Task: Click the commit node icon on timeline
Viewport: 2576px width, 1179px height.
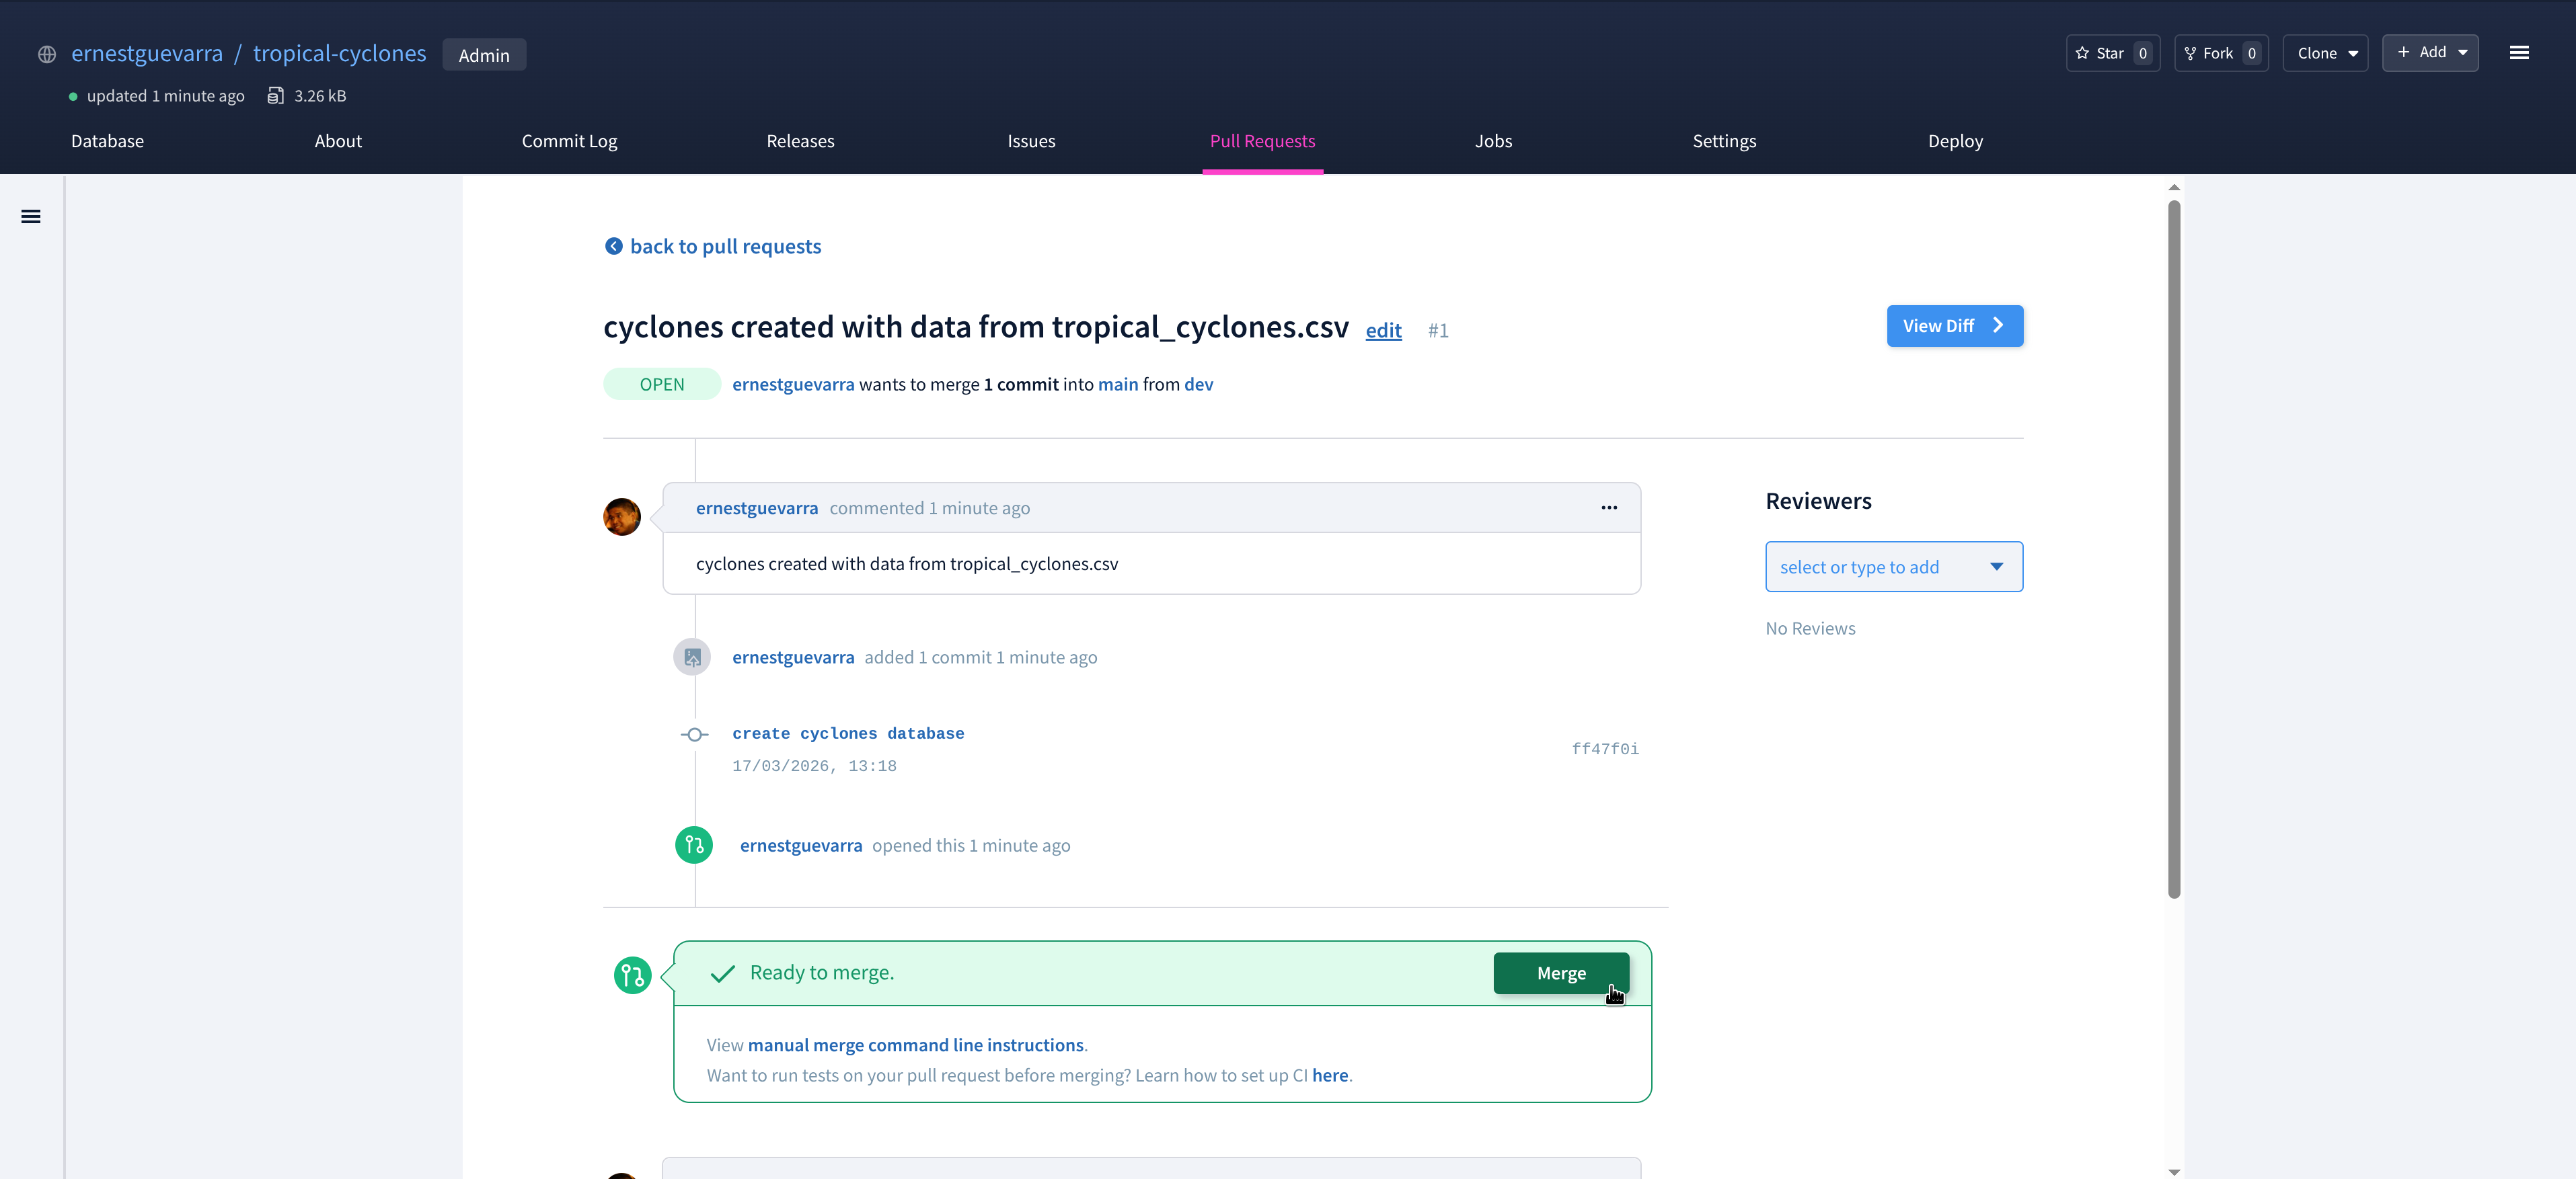Action: click(x=694, y=735)
